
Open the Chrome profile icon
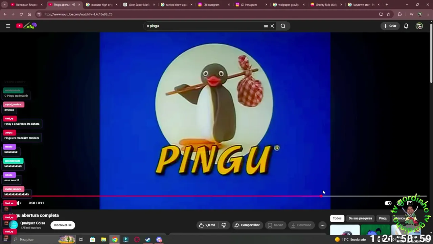click(420, 14)
